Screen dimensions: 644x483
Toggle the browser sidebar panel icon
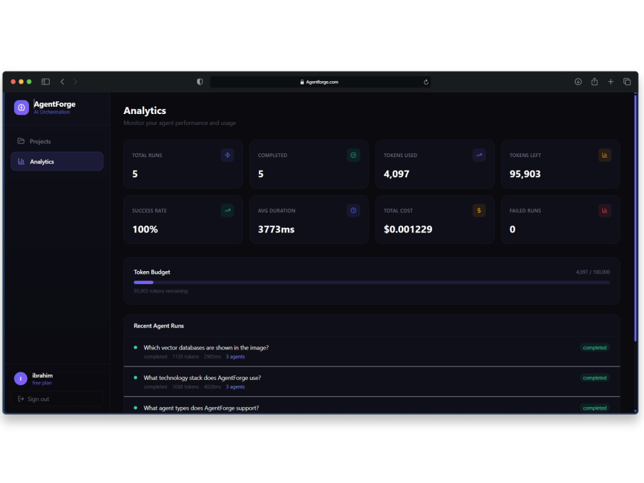pyautogui.click(x=46, y=82)
